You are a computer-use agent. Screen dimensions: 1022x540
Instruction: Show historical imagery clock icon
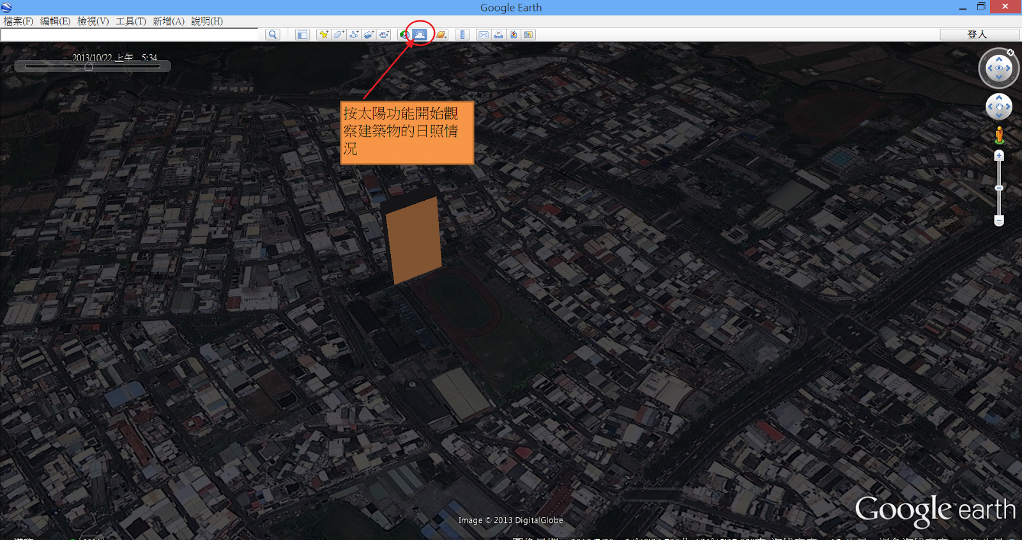point(405,35)
